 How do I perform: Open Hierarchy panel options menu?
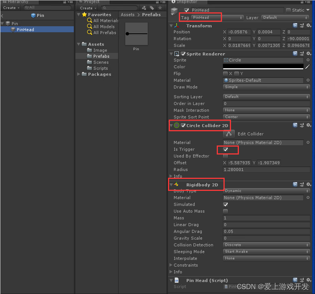[70, 2]
